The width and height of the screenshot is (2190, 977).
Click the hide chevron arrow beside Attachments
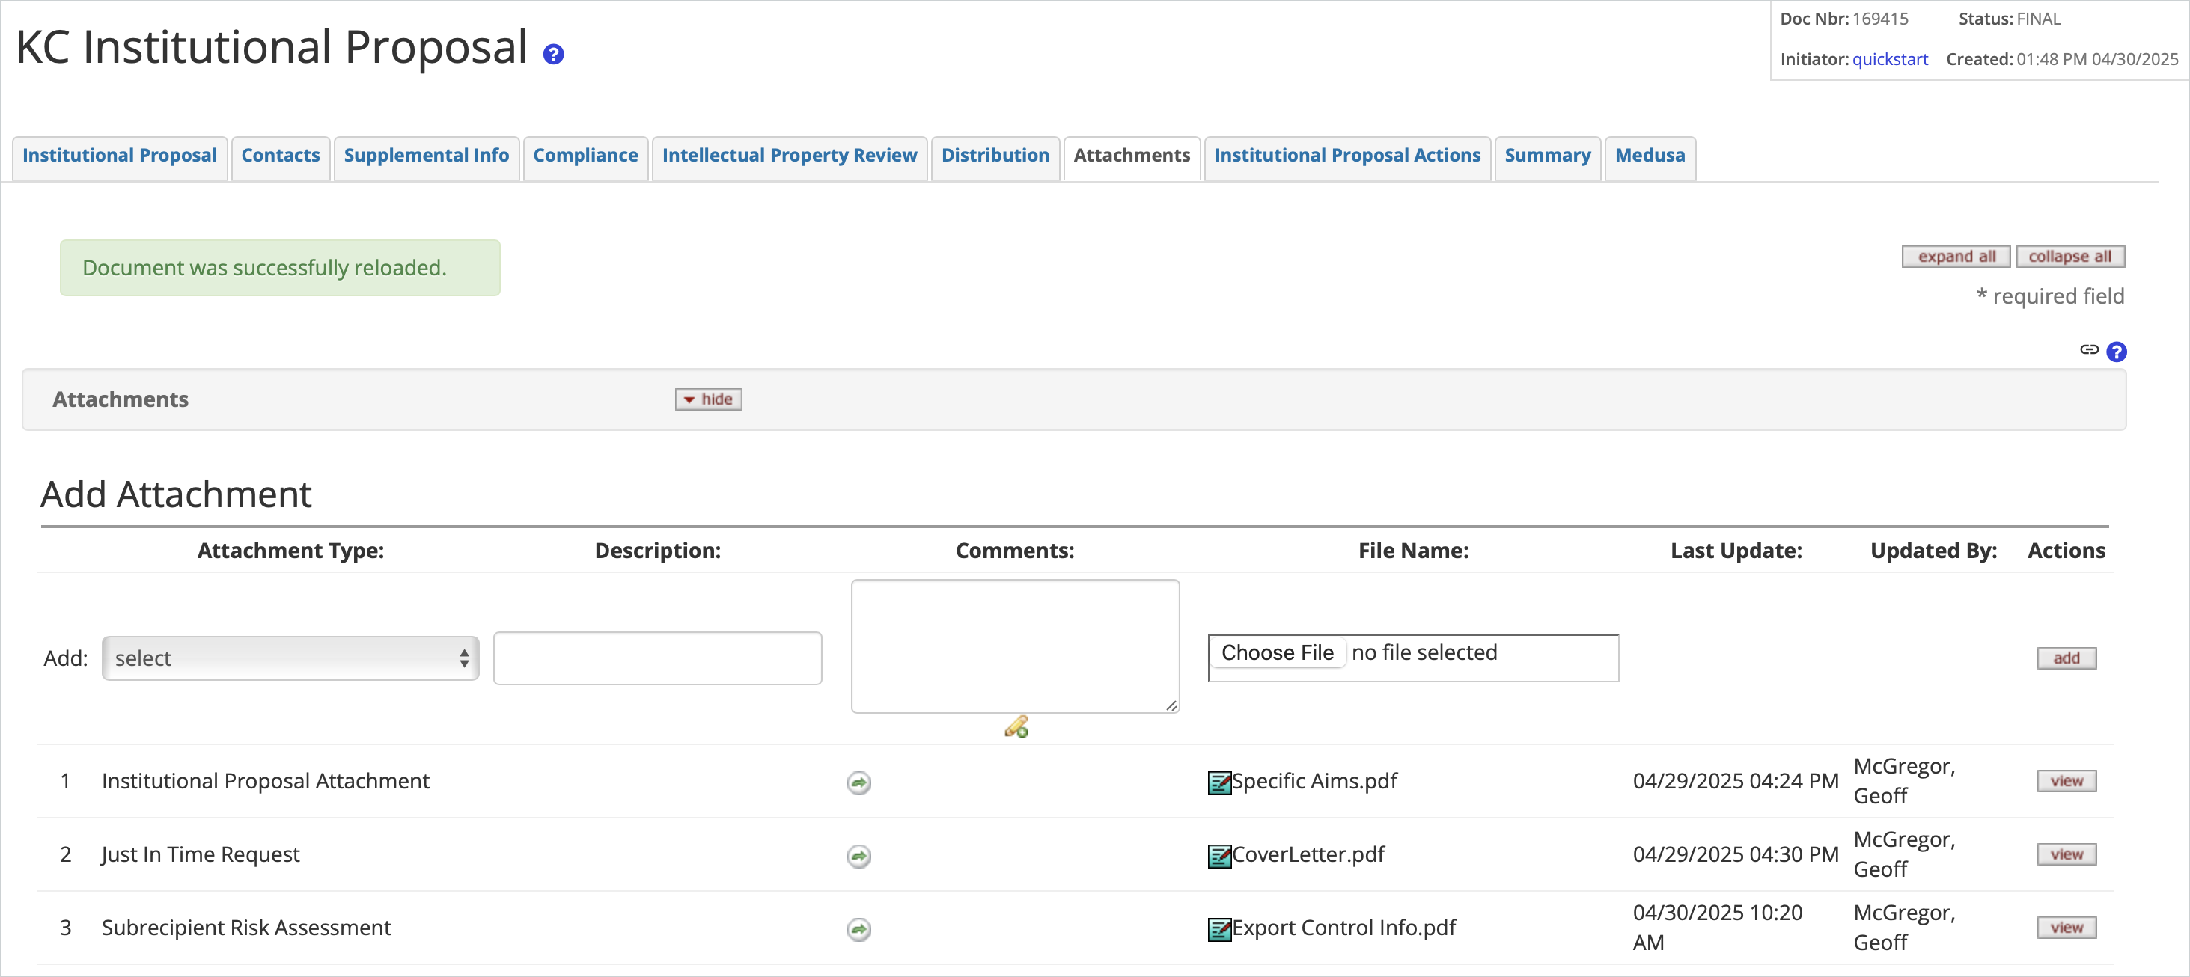pos(688,399)
